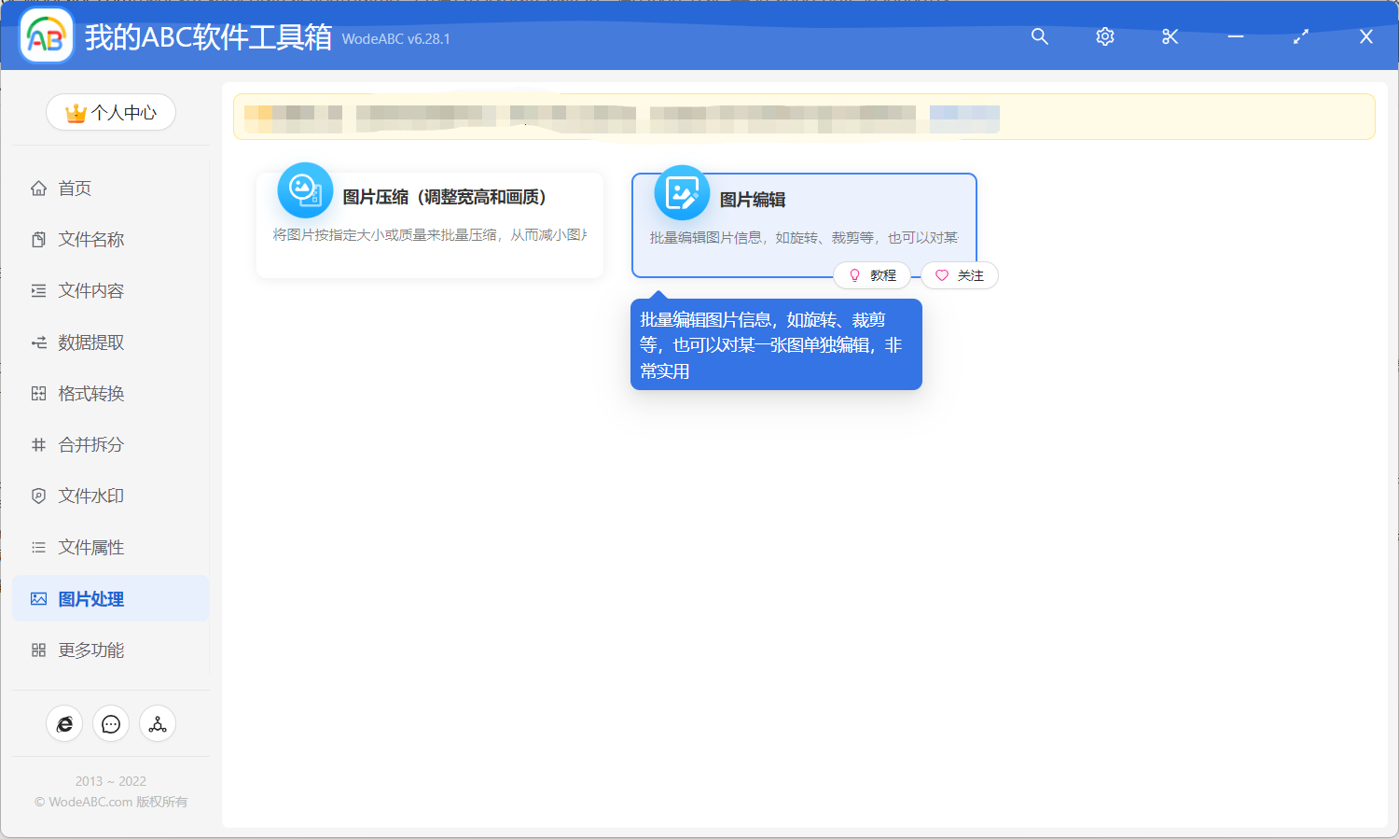Switch to the 图片处理 category
Image resolution: width=1399 pixels, height=839 pixels.
[93, 598]
